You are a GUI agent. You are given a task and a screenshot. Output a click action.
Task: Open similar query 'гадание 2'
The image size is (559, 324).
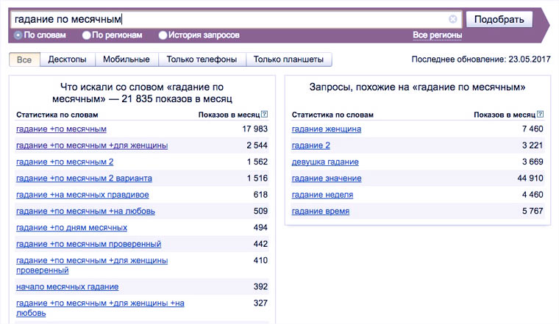point(311,145)
